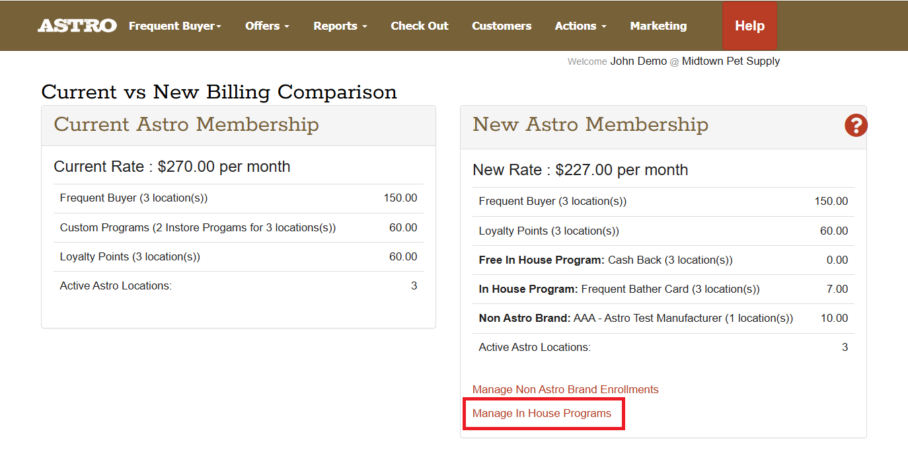The width and height of the screenshot is (908, 456).
Task: Follow the Manage In House Programs link
Action: [541, 414]
